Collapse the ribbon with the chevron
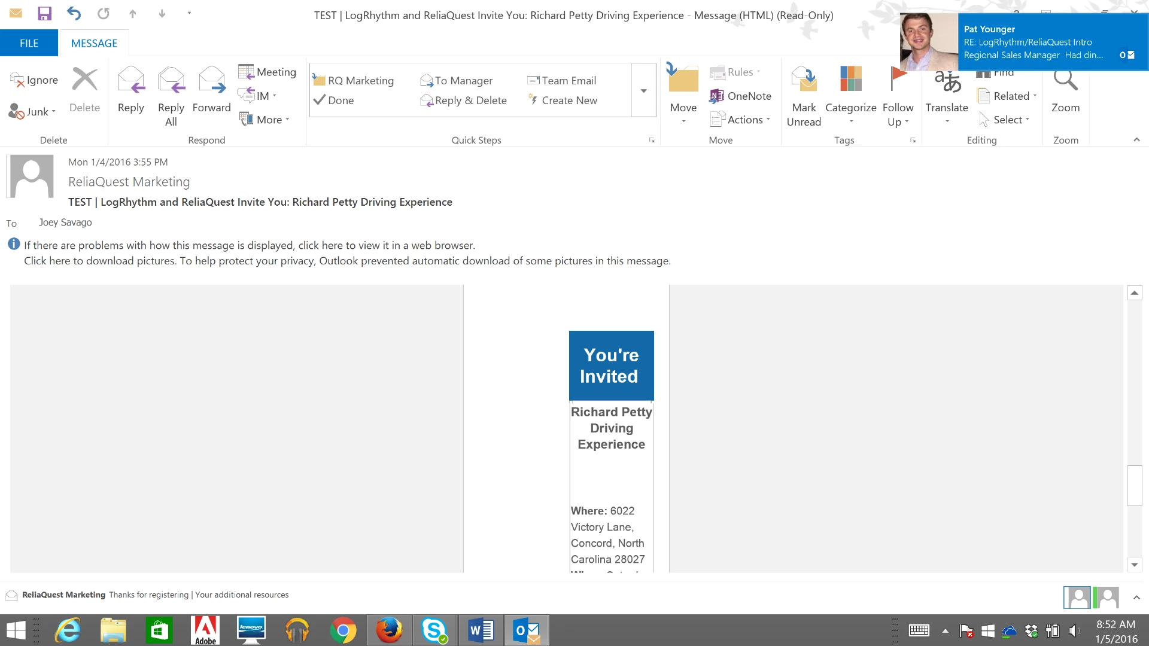1149x646 pixels. pyautogui.click(x=1136, y=140)
